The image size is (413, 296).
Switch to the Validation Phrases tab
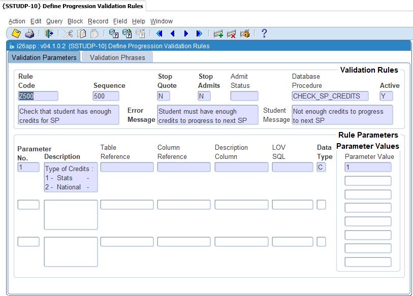(117, 57)
